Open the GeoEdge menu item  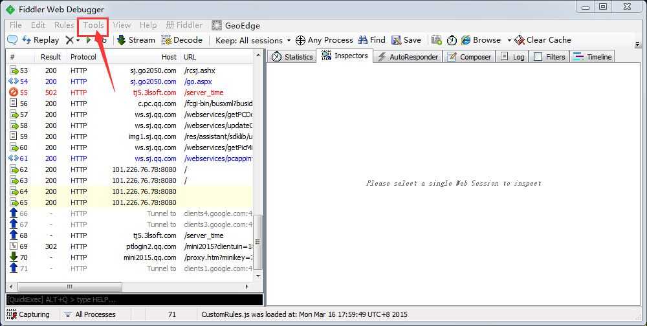click(236, 26)
